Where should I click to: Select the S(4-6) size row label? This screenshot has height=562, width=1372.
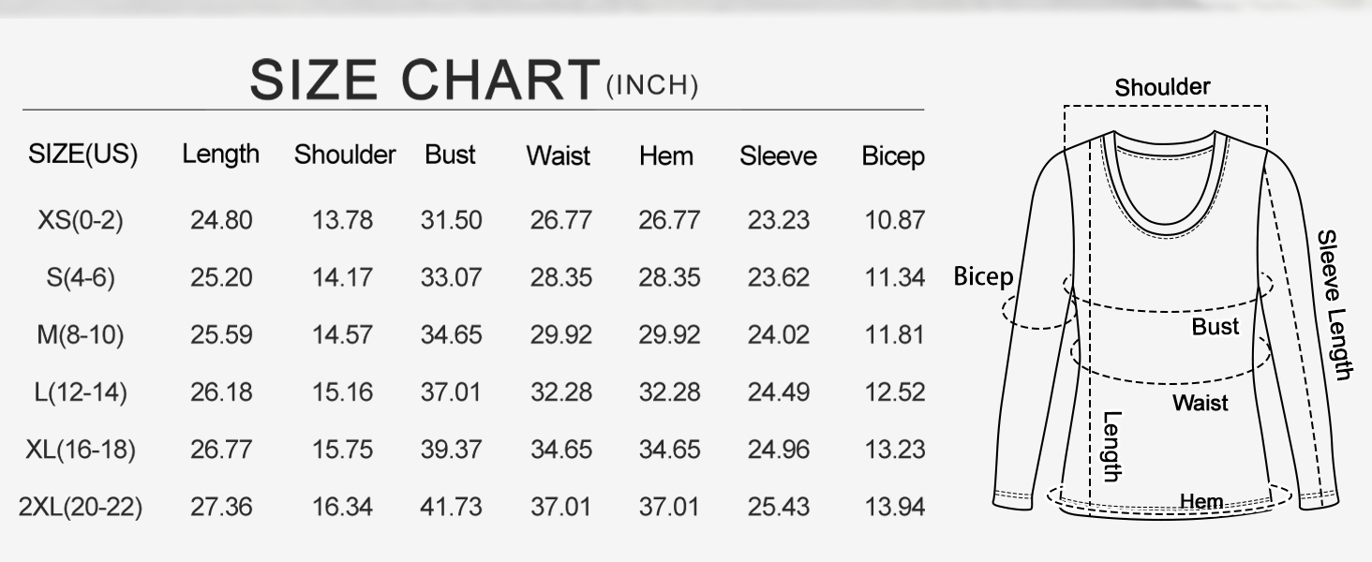pyautogui.click(x=81, y=277)
